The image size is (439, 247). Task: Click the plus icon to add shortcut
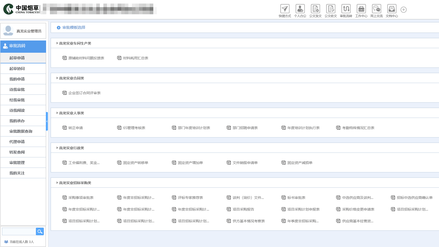[x=403, y=10]
